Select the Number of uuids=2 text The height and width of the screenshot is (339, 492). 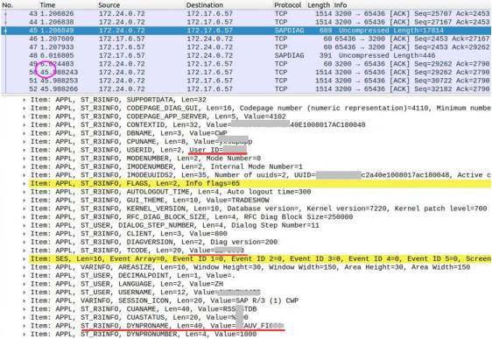coord(250,175)
